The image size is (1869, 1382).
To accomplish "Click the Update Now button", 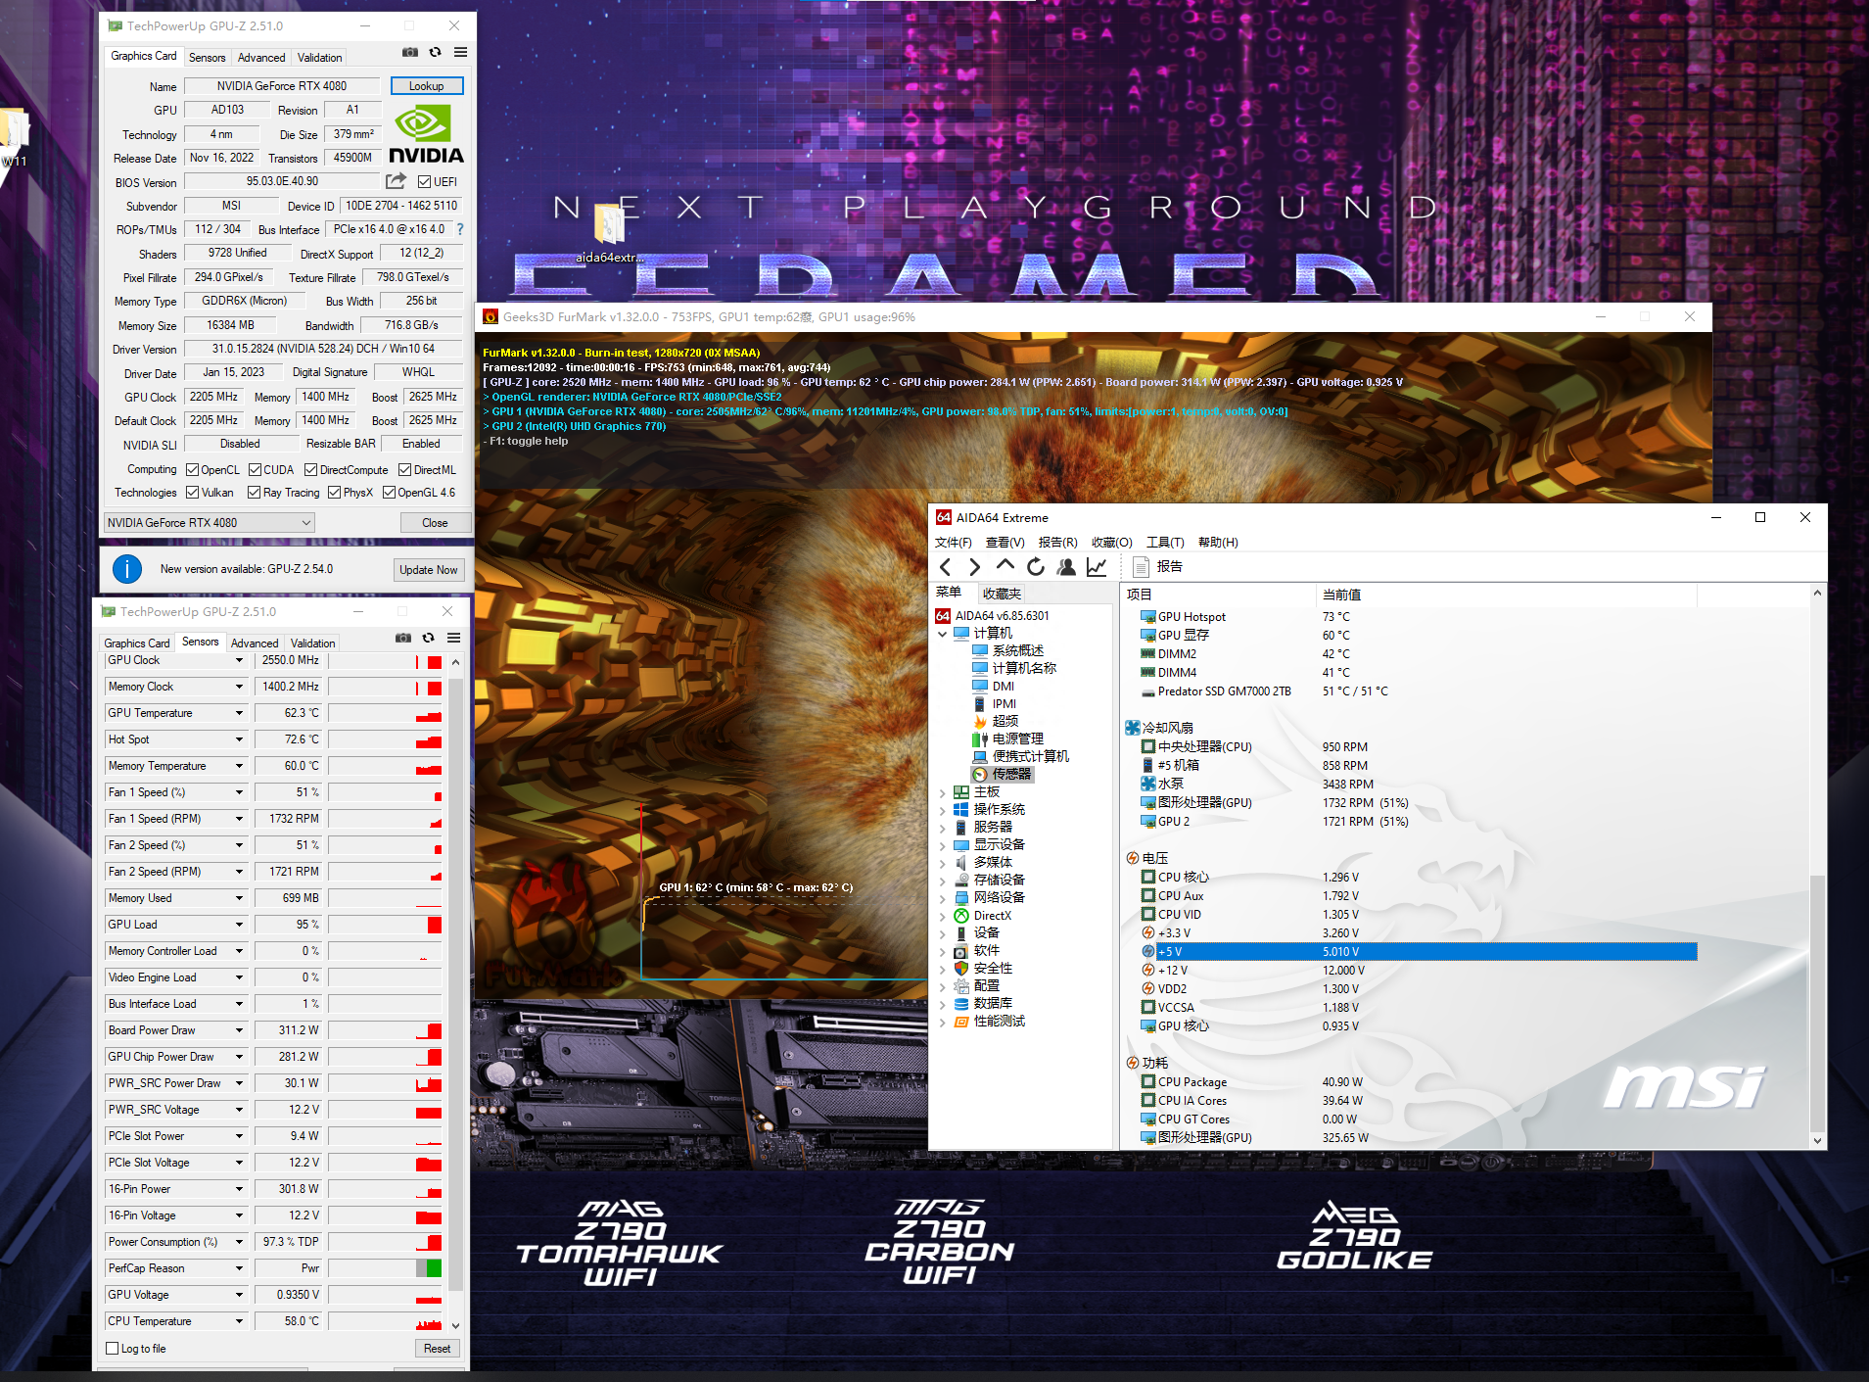I will [x=429, y=570].
